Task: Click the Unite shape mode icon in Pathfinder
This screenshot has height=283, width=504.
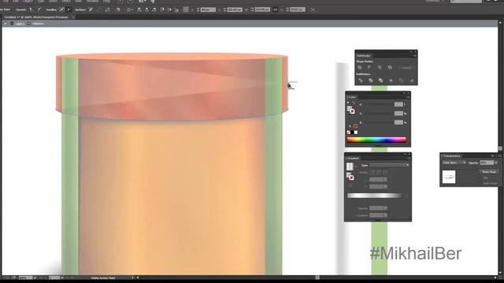Action: (x=360, y=68)
